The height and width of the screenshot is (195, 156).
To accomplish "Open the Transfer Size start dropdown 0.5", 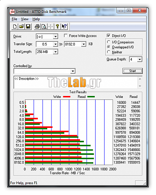I will [x=55, y=44].
